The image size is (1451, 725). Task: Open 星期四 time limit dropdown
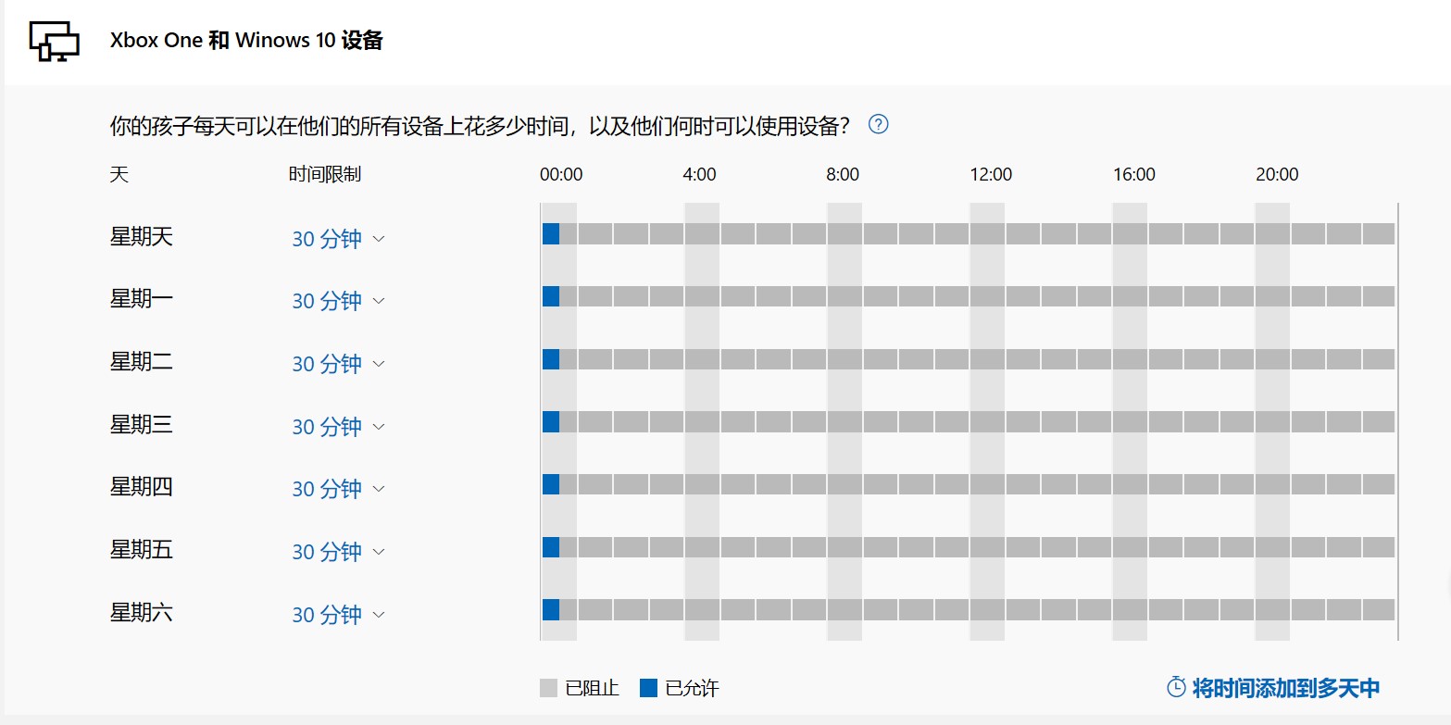(x=338, y=489)
